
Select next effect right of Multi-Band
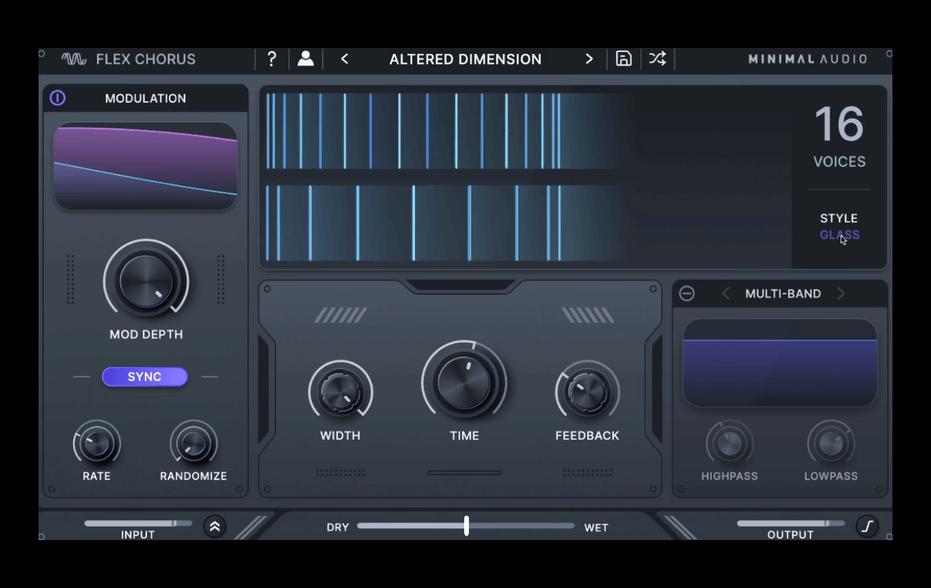click(841, 293)
